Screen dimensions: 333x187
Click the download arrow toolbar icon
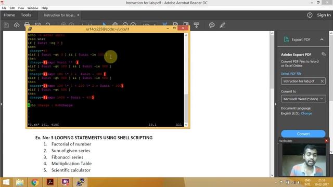197,25
